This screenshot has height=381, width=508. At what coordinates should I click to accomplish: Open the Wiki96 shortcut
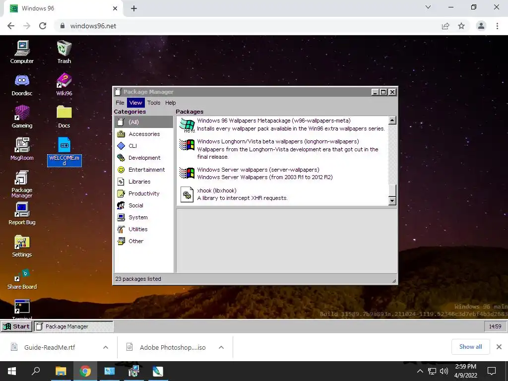click(x=64, y=84)
